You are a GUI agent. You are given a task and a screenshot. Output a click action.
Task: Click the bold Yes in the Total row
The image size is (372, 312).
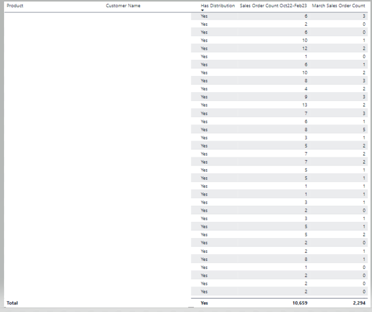pyautogui.click(x=204, y=303)
